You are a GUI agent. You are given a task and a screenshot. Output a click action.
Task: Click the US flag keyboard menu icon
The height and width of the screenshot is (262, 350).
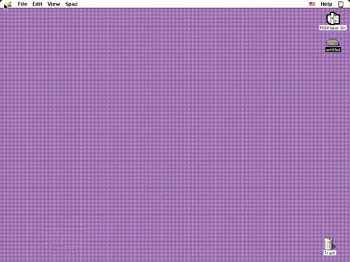[312, 4]
